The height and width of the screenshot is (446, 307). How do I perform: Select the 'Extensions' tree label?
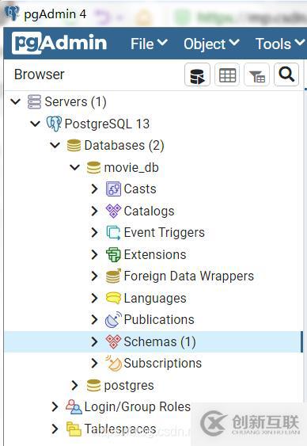155,254
